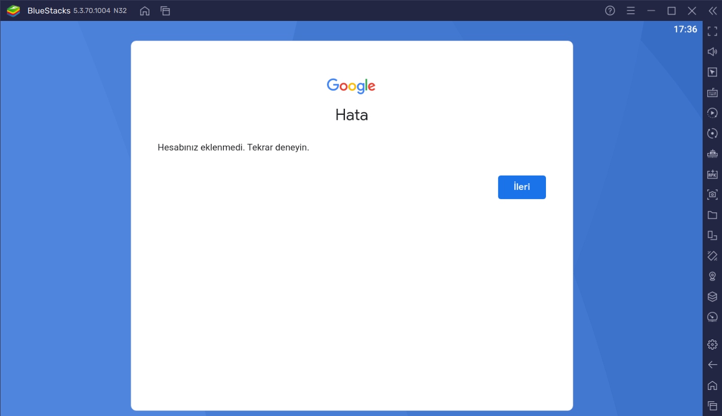Open the media folder icon in the sidebar

click(x=712, y=215)
